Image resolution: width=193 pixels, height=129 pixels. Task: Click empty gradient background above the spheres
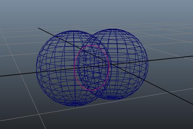pyautogui.click(x=96, y=12)
